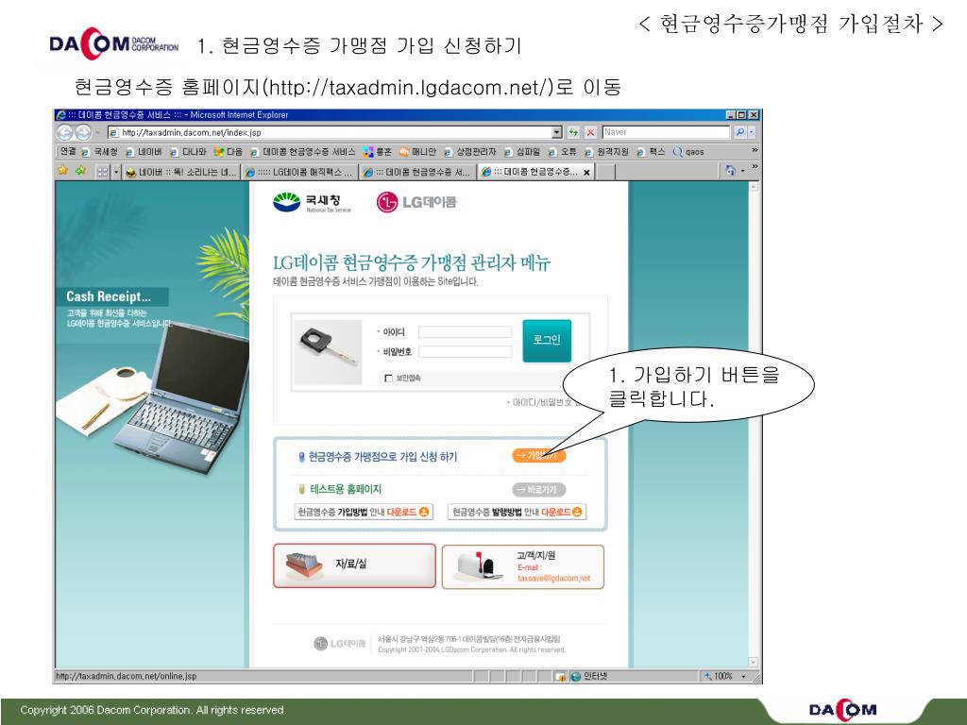
Task: Open the 팩스 favorites link
Action: 652,152
